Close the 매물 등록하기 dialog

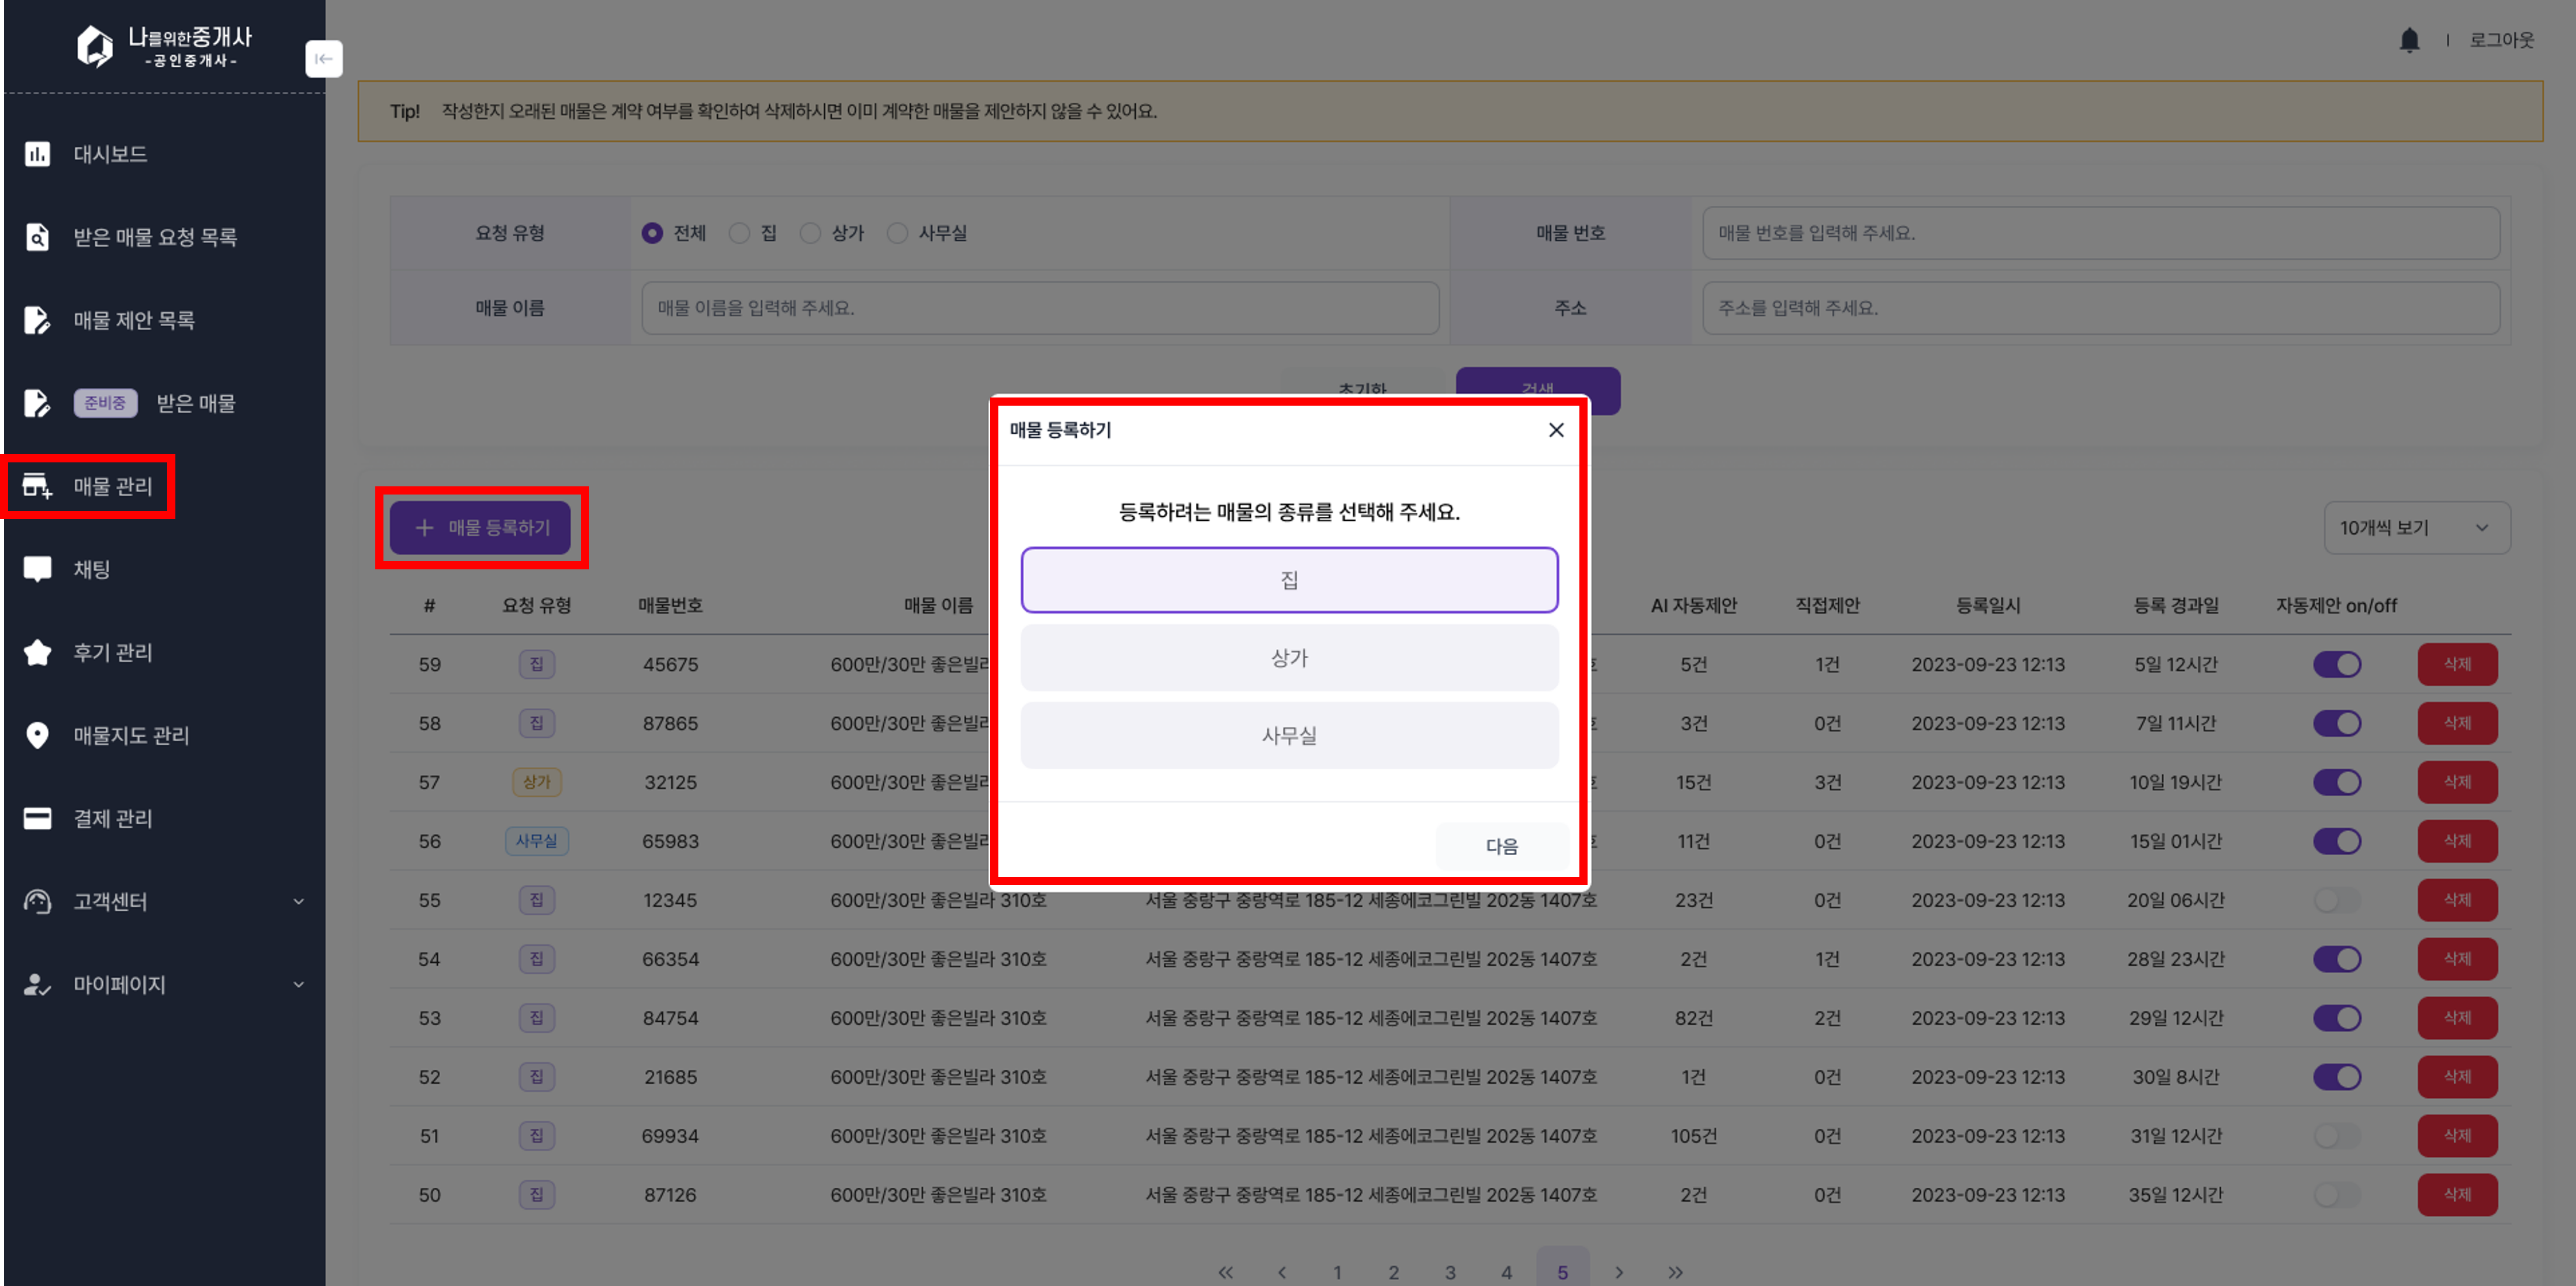(1556, 430)
